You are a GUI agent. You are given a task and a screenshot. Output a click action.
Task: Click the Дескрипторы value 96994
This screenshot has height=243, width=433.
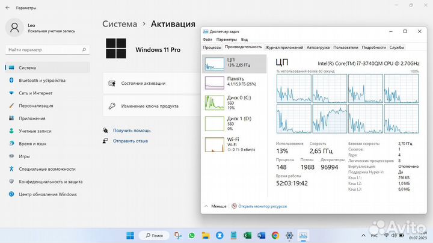pos(329,167)
